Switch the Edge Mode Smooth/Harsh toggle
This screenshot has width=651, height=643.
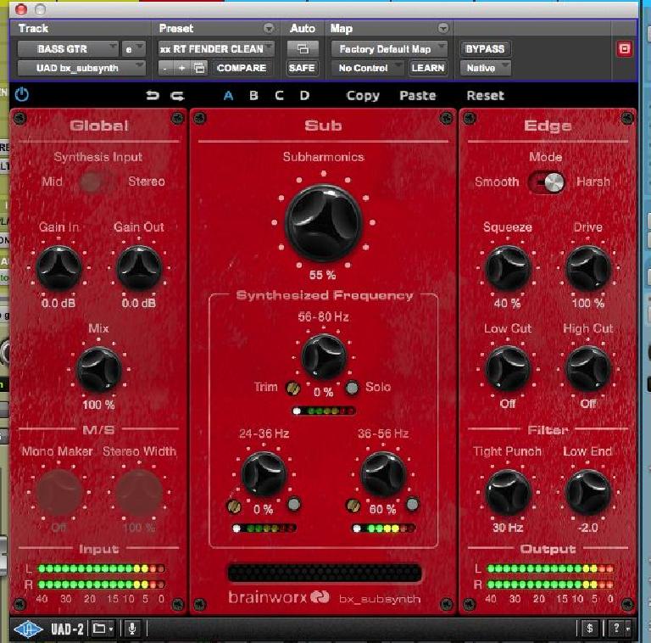coord(547,182)
